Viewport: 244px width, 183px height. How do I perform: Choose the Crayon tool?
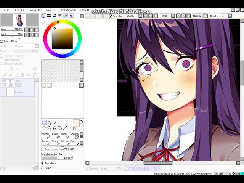(x=75, y=142)
